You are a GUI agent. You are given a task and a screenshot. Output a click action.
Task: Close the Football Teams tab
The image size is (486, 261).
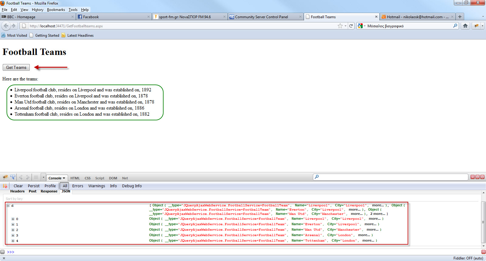click(376, 17)
